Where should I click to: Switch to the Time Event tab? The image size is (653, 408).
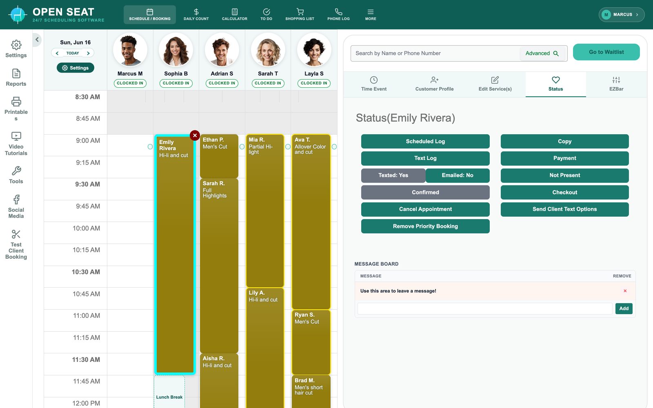point(374,84)
